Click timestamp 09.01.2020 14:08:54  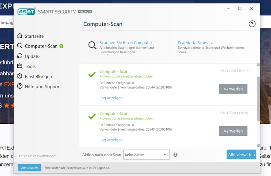(234, 113)
